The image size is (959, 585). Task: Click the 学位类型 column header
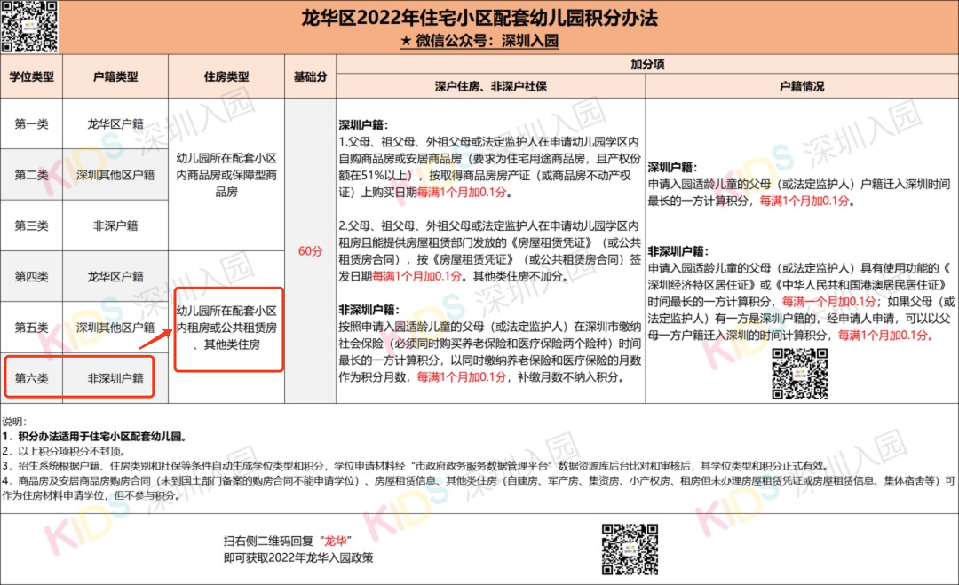pos(31,76)
